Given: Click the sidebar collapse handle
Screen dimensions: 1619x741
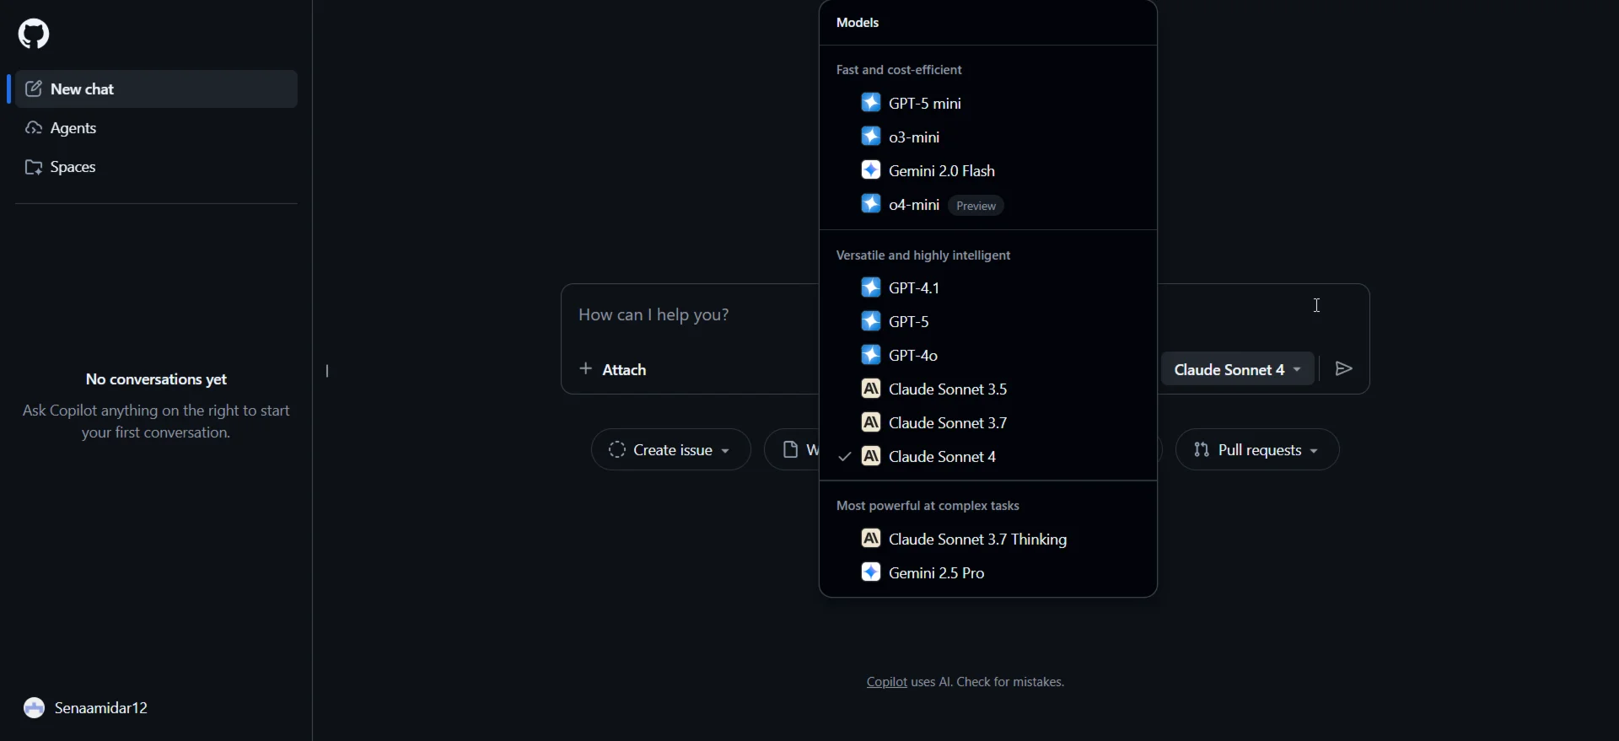Looking at the screenshot, I should pyautogui.click(x=327, y=371).
